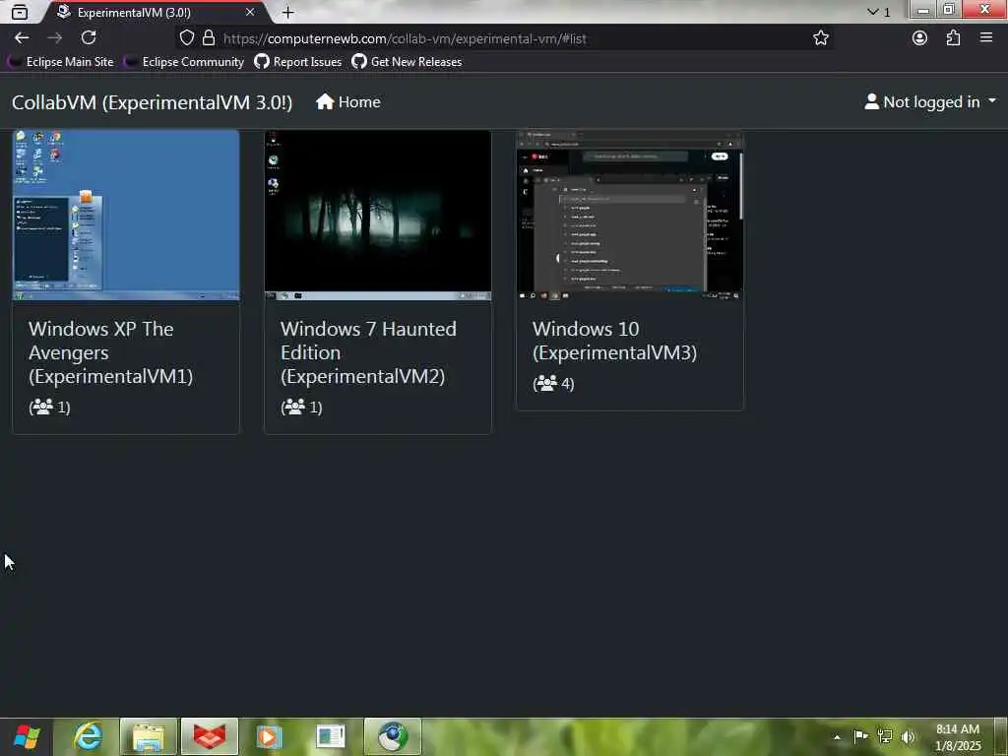Open the media player taskbar icon
The height and width of the screenshot is (756, 1008).
click(x=270, y=736)
